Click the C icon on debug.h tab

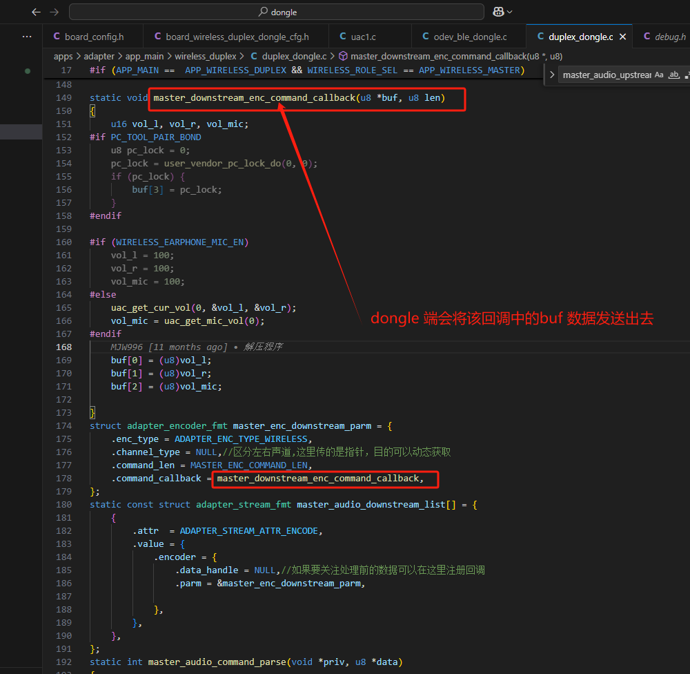pyautogui.click(x=647, y=37)
